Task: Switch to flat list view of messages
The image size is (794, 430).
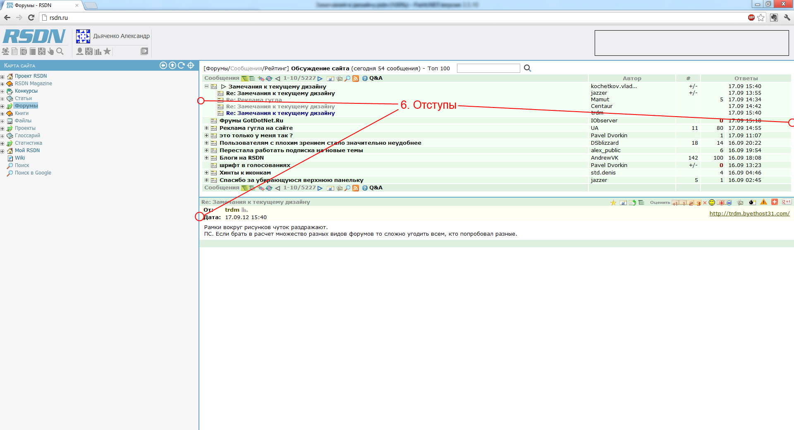Action: [252, 79]
